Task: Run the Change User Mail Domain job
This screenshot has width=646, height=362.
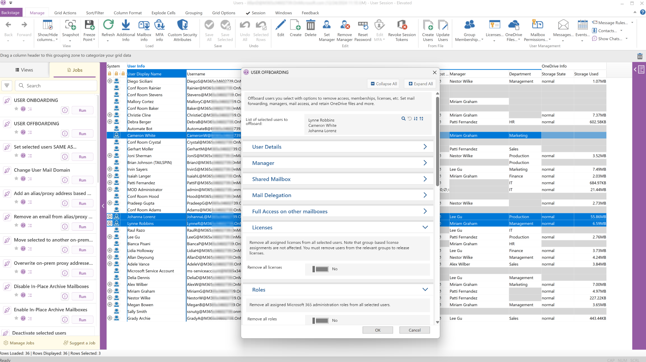Action: coord(82,180)
